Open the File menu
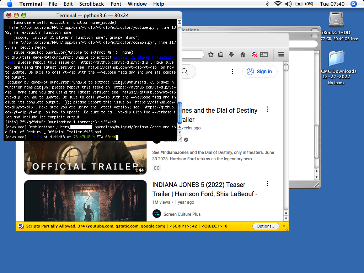The image size is (364, 273). (x=53, y=4)
